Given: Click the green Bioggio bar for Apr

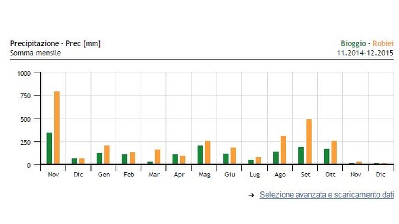Looking at the screenshot, I should coord(175,159).
